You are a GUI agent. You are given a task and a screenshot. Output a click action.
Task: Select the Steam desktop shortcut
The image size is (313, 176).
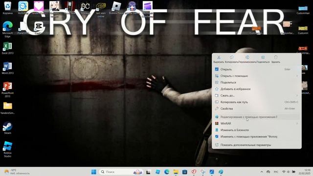click(x=8, y=128)
